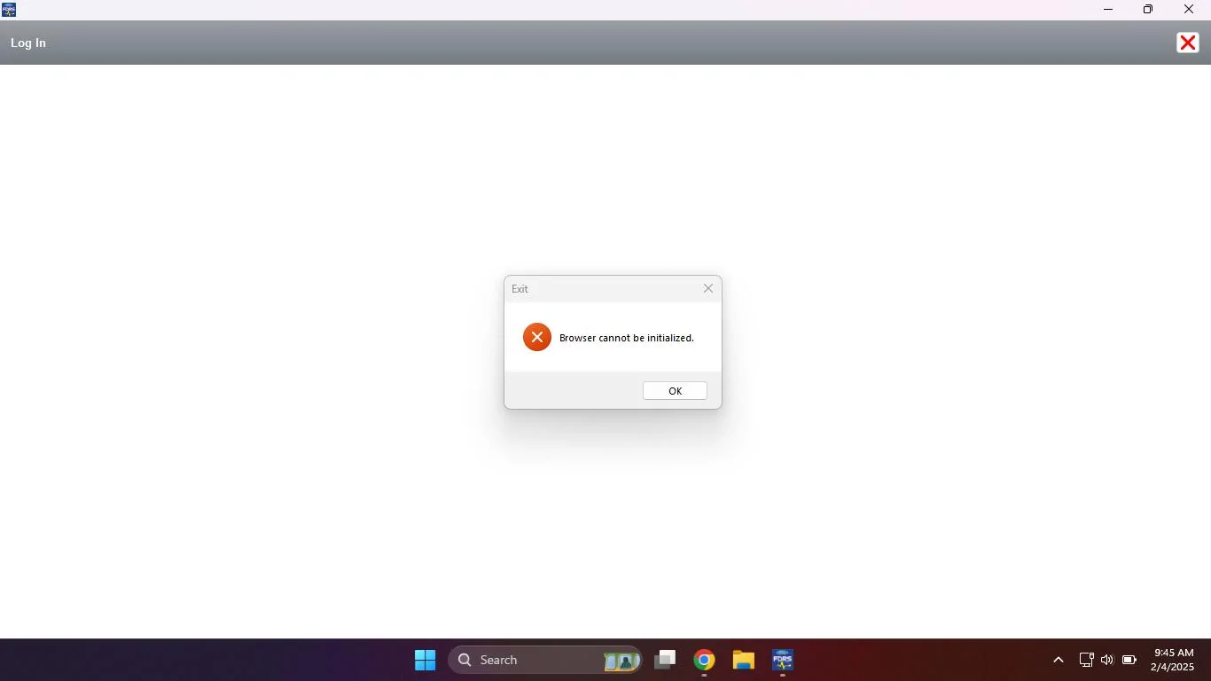
Task: Restore down the FDRS window
Action: pyautogui.click(x=1148, y=10)
